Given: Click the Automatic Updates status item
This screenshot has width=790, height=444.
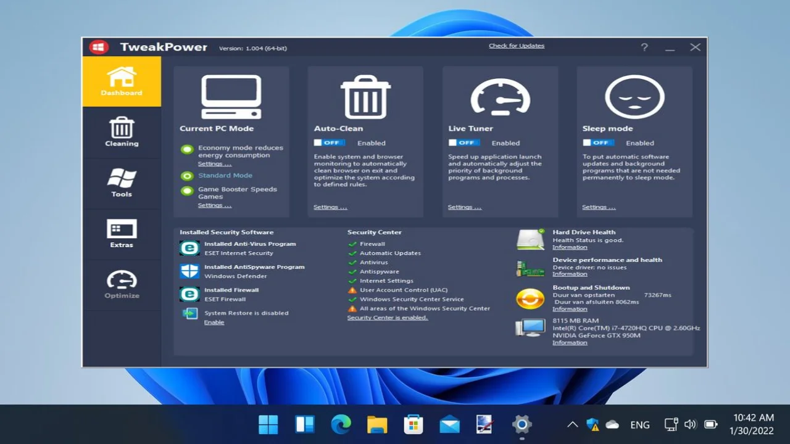Looking at the screenshot, I should click(385, 253).
